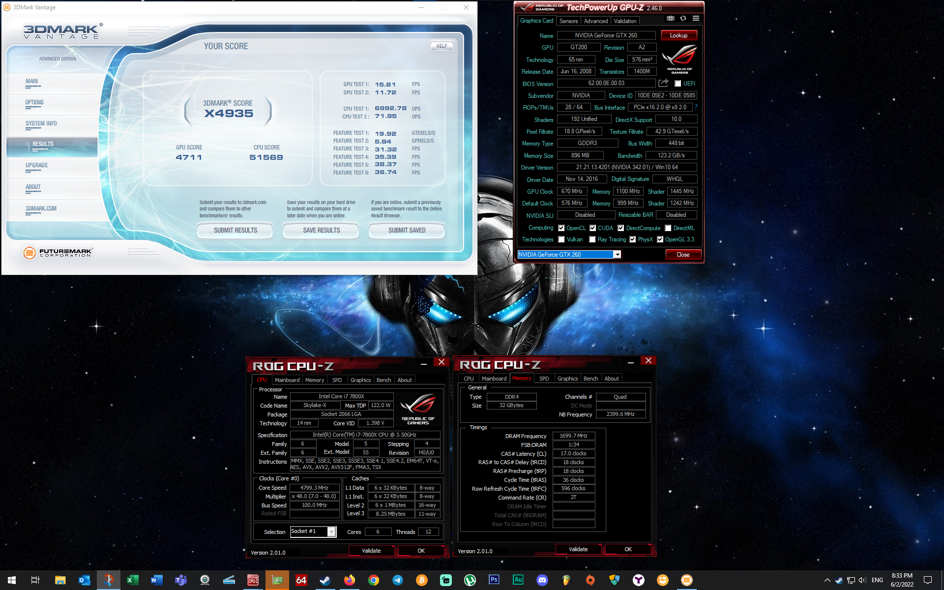Open Outlook from the taskbar
This screenshot has width=944, height=590.
click(x=84, y=580)
